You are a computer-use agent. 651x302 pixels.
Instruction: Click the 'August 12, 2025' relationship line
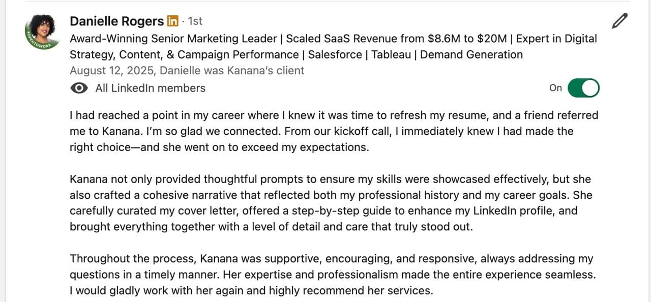pos(187,71)
